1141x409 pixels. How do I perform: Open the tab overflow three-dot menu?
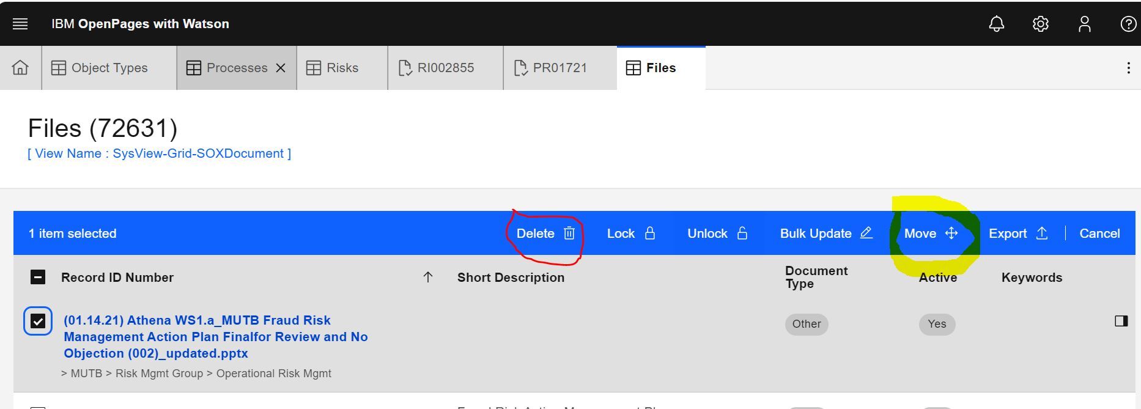(x=1128, y=68)
